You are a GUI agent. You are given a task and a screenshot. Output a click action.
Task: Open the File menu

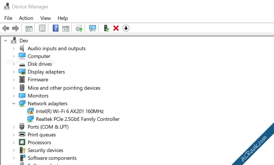point(8,18)
